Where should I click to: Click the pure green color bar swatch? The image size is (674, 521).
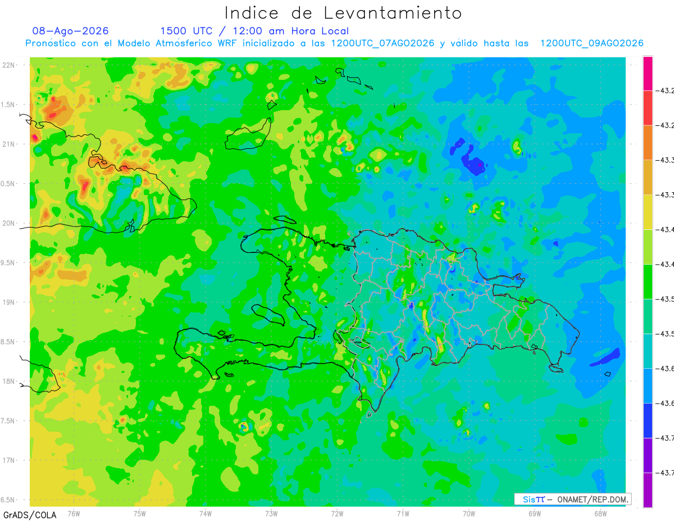click(648, 282)
